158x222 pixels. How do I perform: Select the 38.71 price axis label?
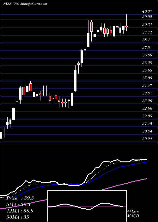(x=148, y=32)
